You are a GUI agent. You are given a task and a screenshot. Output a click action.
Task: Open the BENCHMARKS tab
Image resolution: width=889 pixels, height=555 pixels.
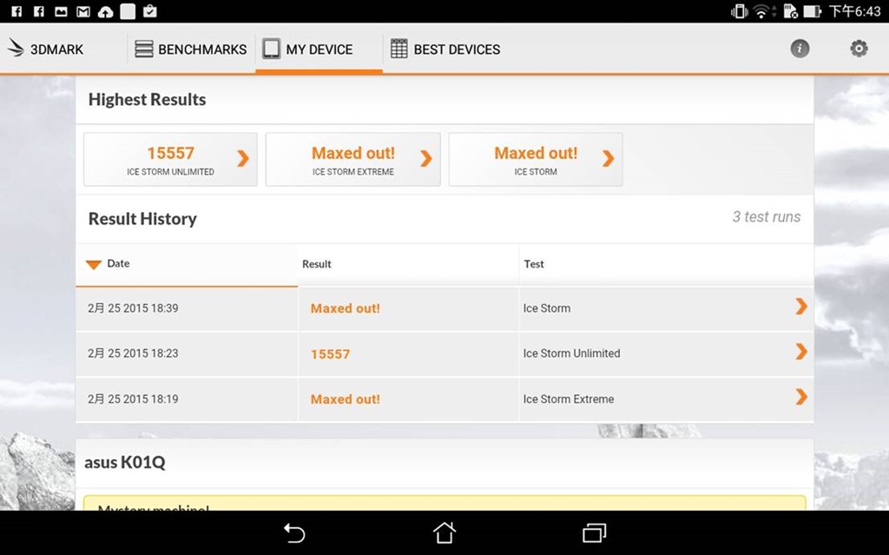[190, 50]
